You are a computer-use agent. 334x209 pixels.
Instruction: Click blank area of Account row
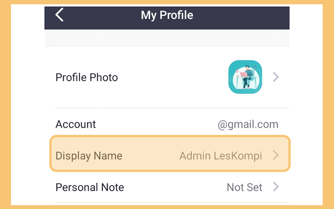click(x=157, y=124)
